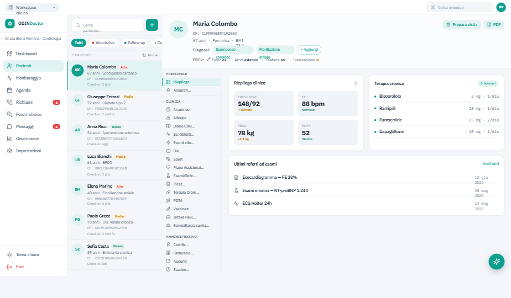511x298 pixels.
Task: Click + Aggiungi diagnosis button
Action: (x=309, y=50)
